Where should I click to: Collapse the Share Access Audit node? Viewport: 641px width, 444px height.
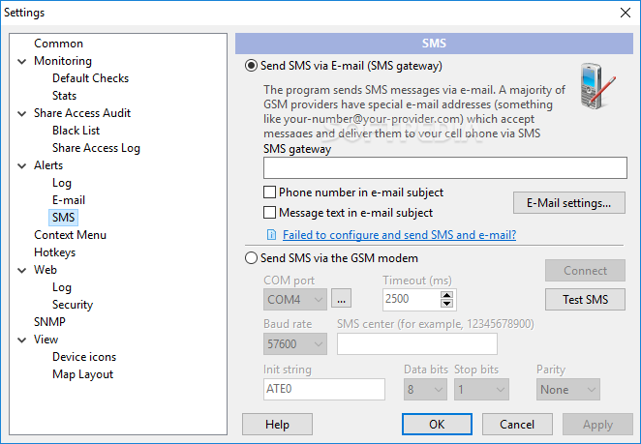point(22,113)
